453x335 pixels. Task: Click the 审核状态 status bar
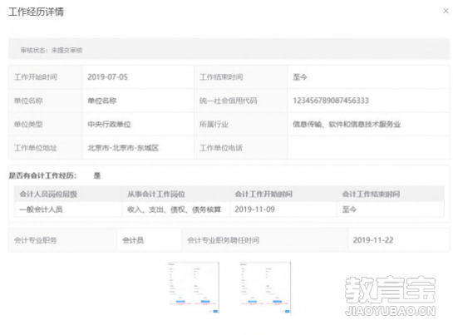coord(229,49)
